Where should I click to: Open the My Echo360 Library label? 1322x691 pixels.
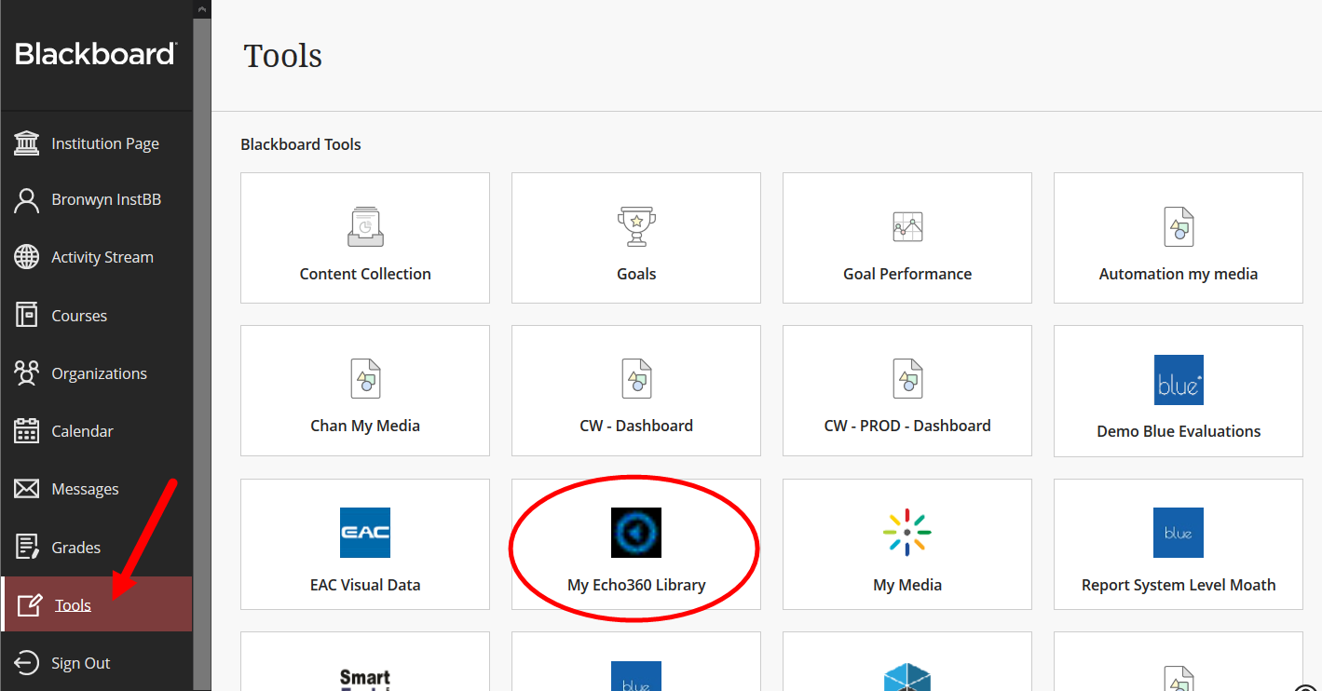pos(636,585)
